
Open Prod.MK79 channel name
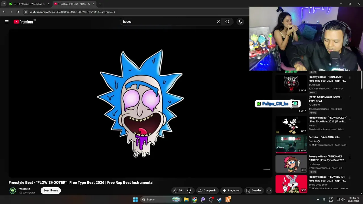(314, 105)
